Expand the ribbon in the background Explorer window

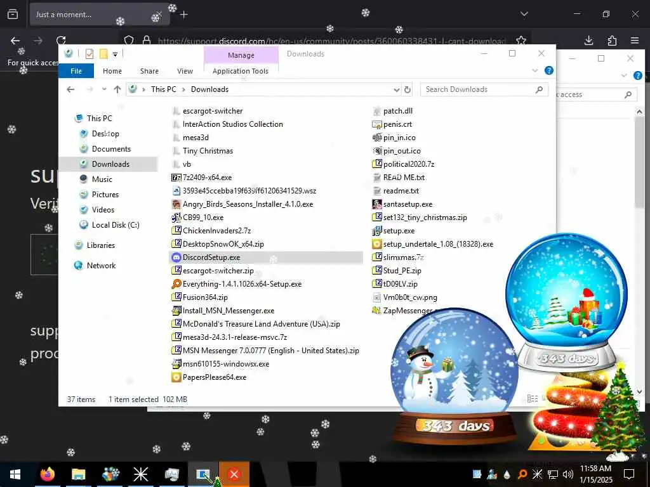624,75
